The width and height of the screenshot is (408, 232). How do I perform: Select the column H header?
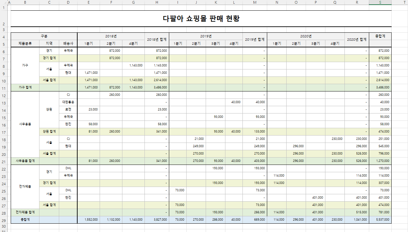[157, 2]
